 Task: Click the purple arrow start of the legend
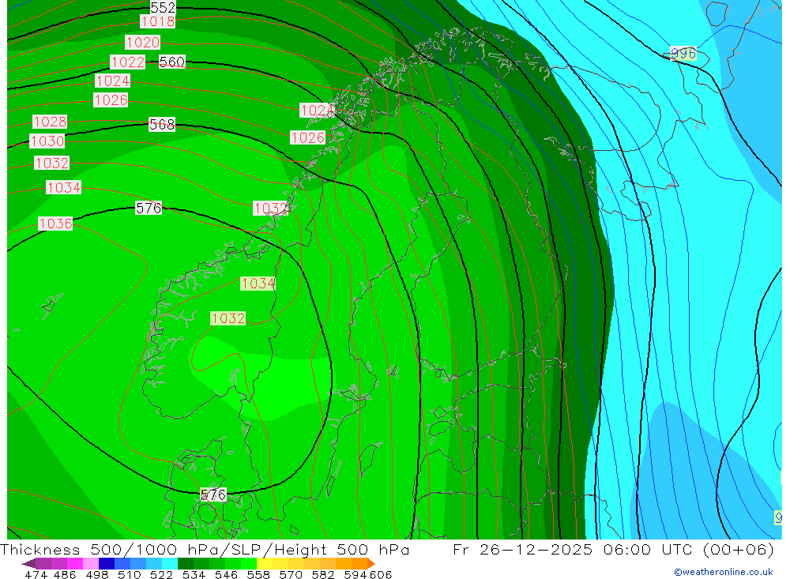pos(28,563)
